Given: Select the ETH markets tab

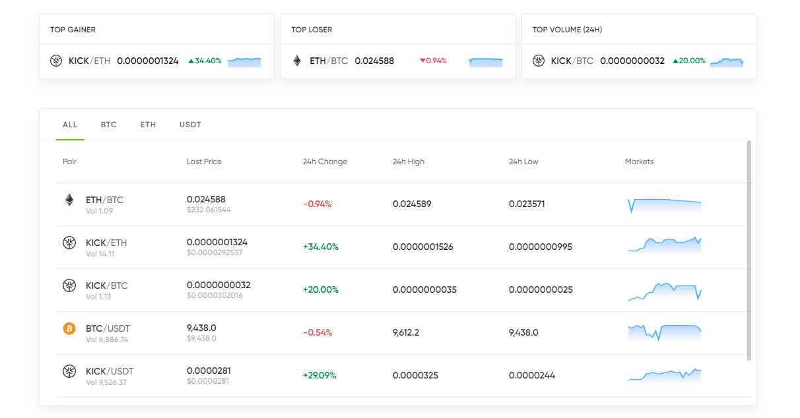Looking at the screenshot, I should point(148,125).
